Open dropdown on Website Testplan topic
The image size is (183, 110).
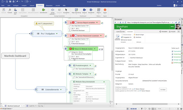click(x=90, y=74)
